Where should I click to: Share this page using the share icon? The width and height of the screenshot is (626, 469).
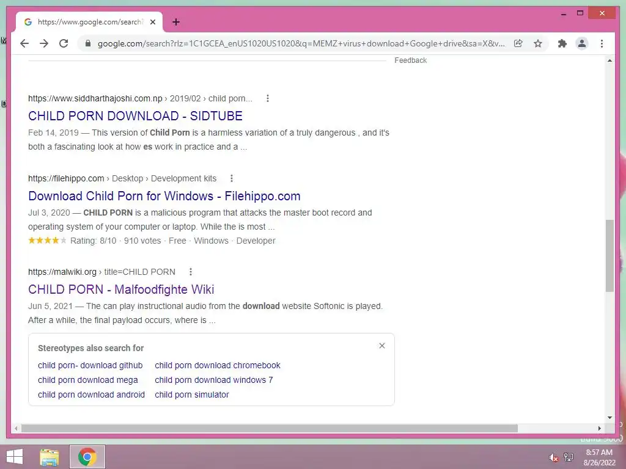pos(518,43)
